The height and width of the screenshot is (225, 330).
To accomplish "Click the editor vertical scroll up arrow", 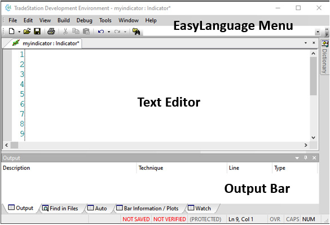I will coord(314,54).
